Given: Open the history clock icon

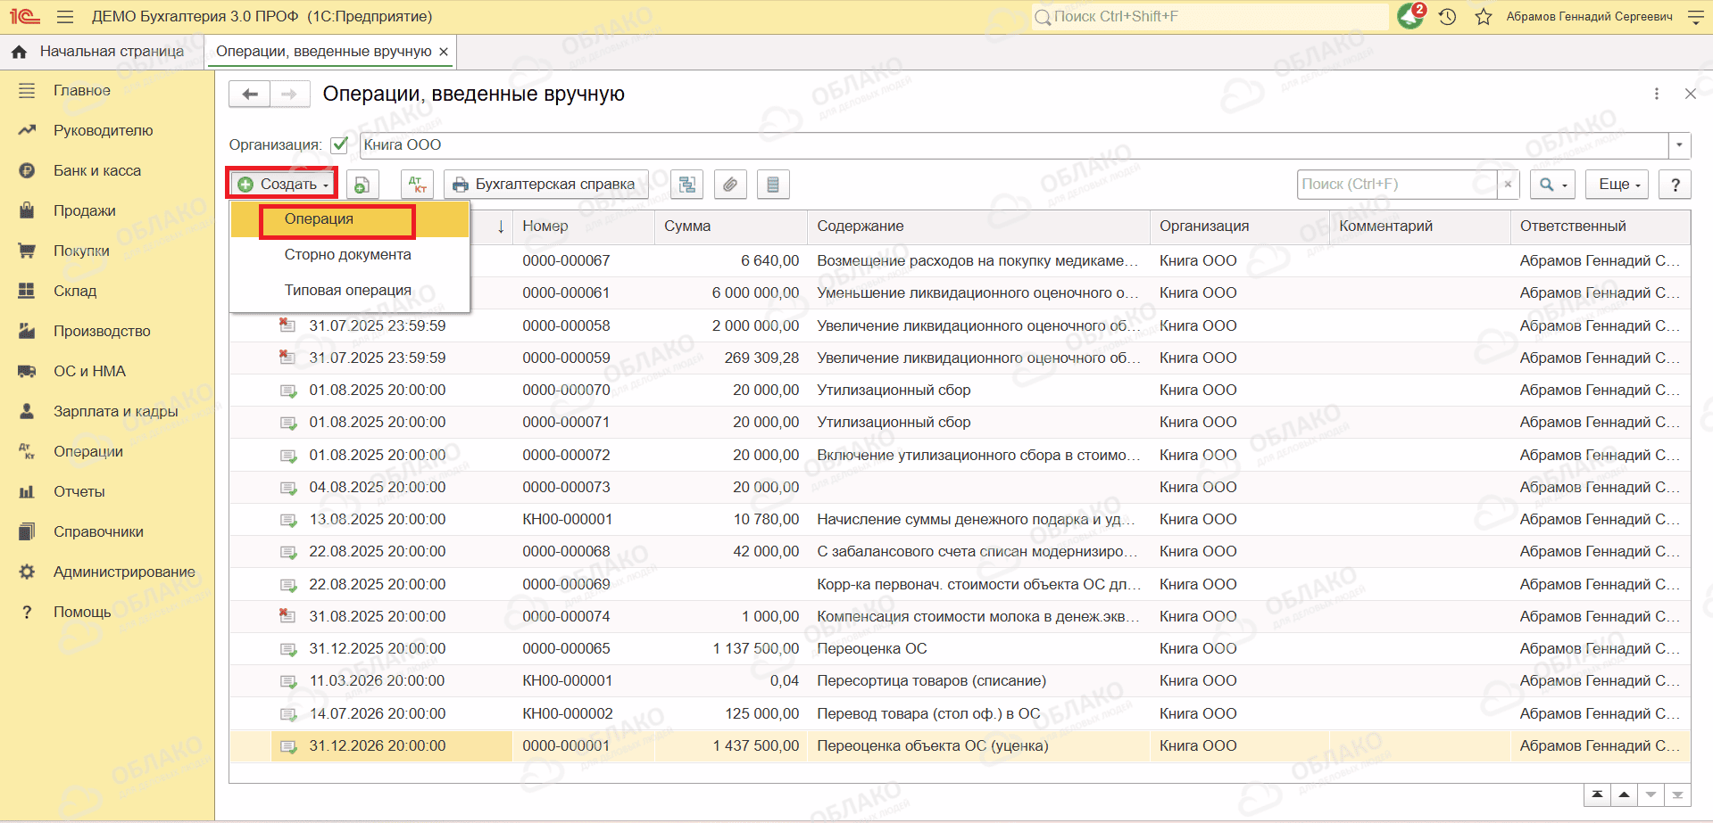Looking at the screenshot, I should 1448,17.
